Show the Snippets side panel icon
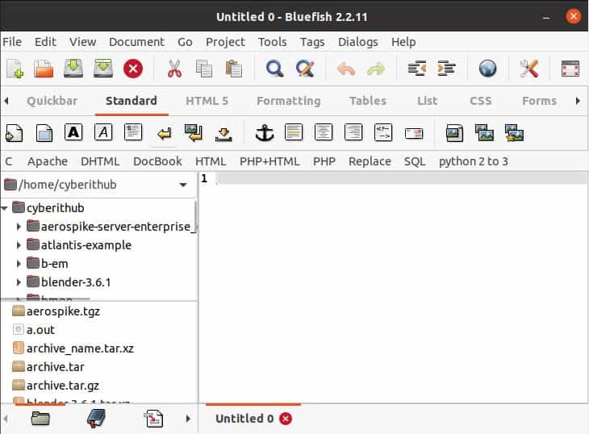 [x=153, y=418]
